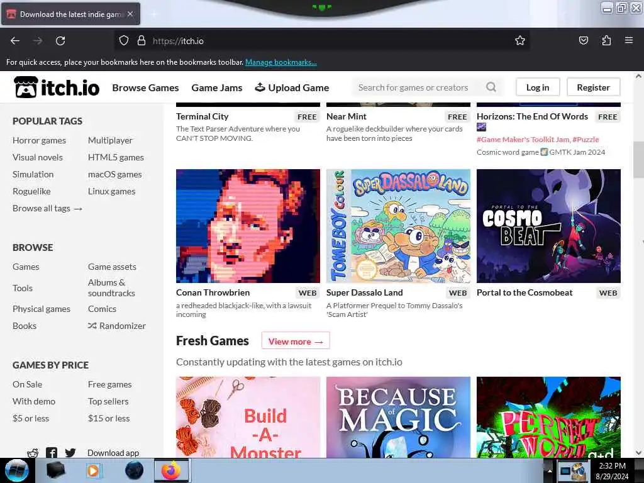Click the Register button
644x483 pixels.
pos(593,87)
